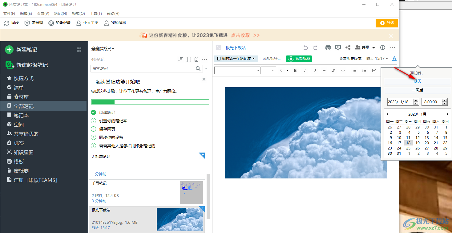
Task: Insert a checkbox to-do item
Action: [374, 71]
